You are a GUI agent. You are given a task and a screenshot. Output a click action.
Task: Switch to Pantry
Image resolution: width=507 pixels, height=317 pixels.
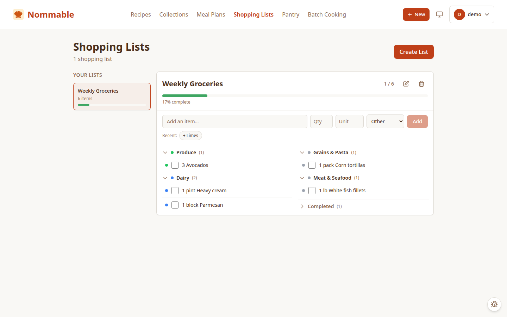(x=291, y=14)
